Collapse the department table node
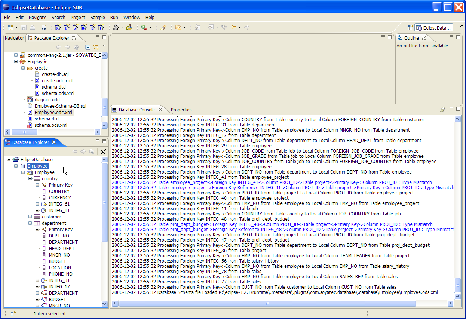Image resolution: width=466 pixels, height=319 pixels. pyautogui.click(x=30, y=223)
